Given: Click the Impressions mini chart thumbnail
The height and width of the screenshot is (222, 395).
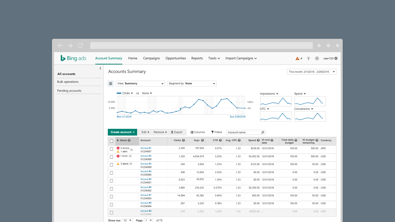Looking at the screenshot, I should click(276, 101).
